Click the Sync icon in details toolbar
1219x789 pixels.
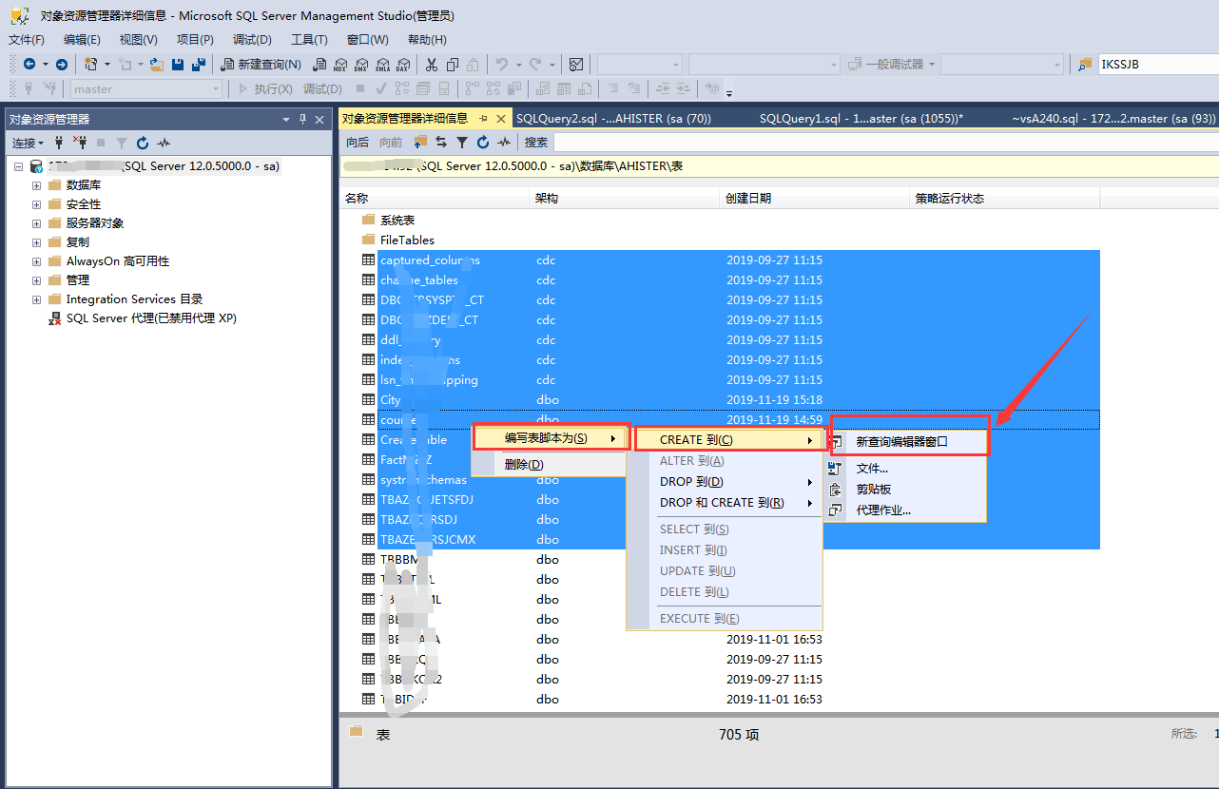pos(441,142)
